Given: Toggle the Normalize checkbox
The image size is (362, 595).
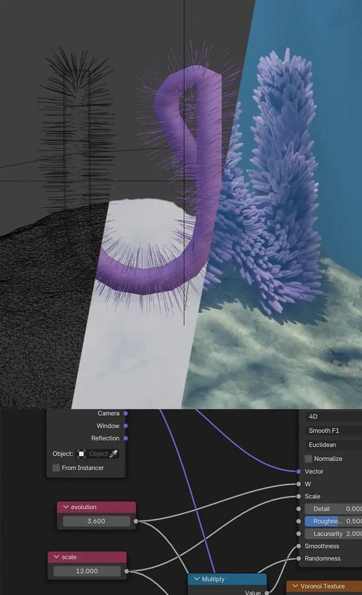Looking at the screenshot, I should [308, 459].
